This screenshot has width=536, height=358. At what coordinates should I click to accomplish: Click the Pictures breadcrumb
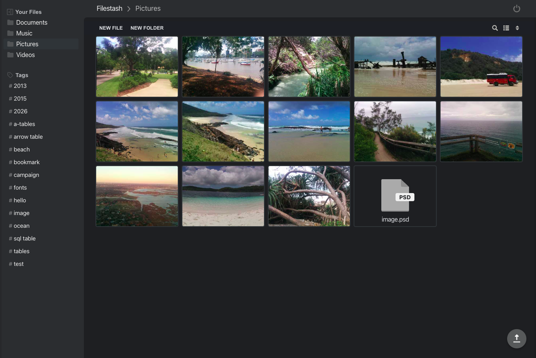[148, 8]
